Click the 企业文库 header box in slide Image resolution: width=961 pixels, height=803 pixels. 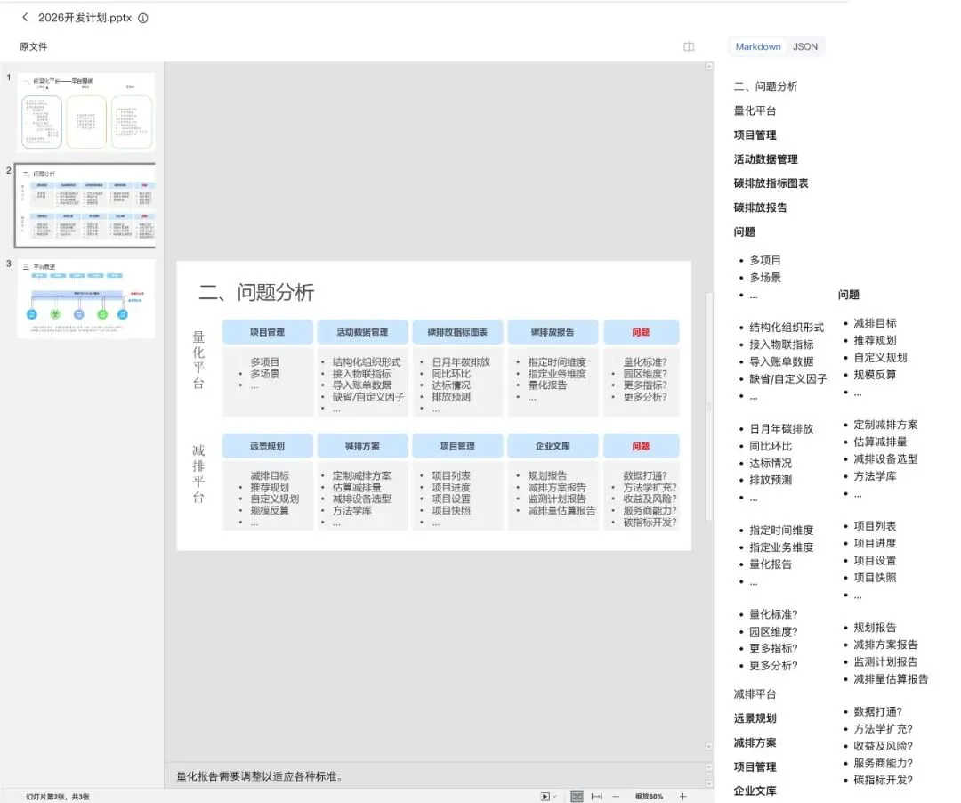point(553,446)
